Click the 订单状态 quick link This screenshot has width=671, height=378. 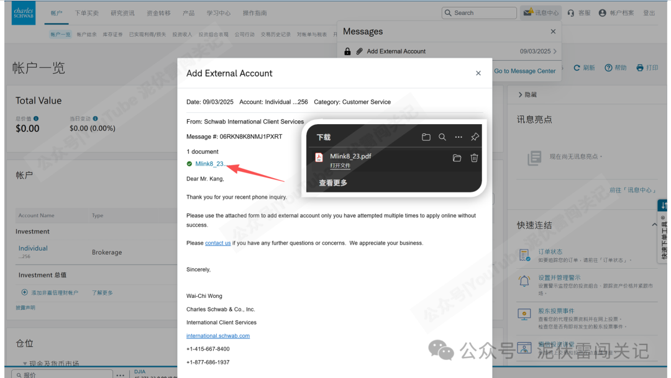[550, 252]
